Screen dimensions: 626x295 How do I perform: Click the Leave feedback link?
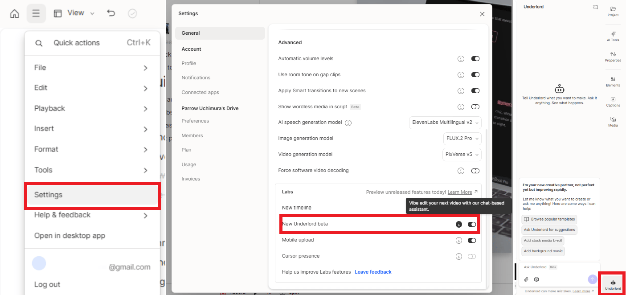click(373, 272)
